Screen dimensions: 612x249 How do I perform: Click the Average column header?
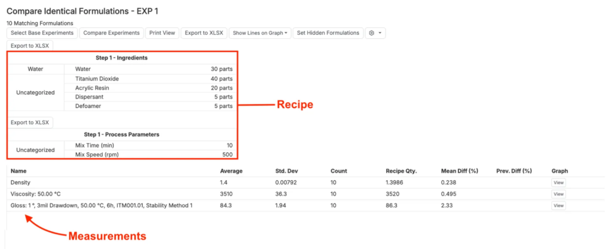point(231,171)
